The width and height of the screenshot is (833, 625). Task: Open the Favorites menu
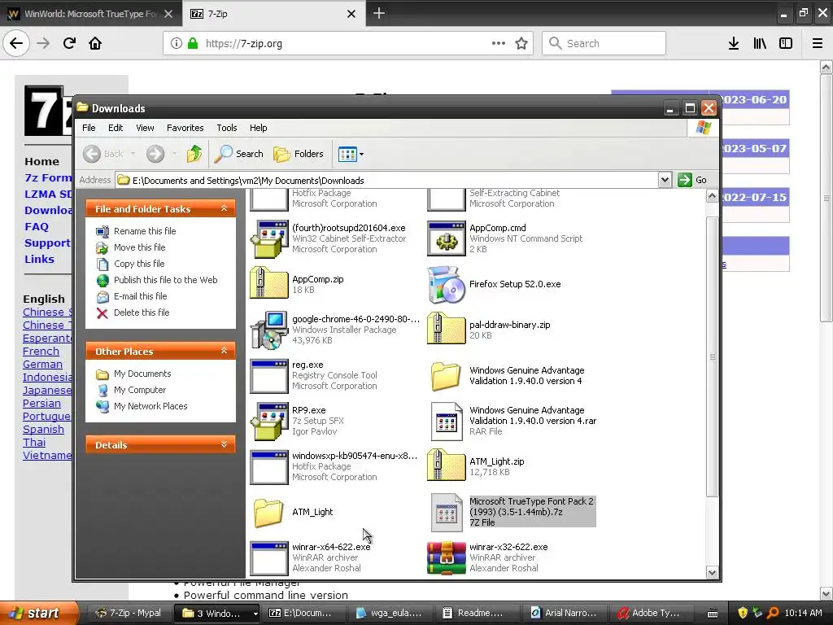coord(185,128)
